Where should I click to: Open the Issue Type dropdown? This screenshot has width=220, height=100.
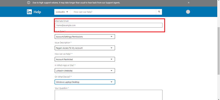click(x=85, y=37)
